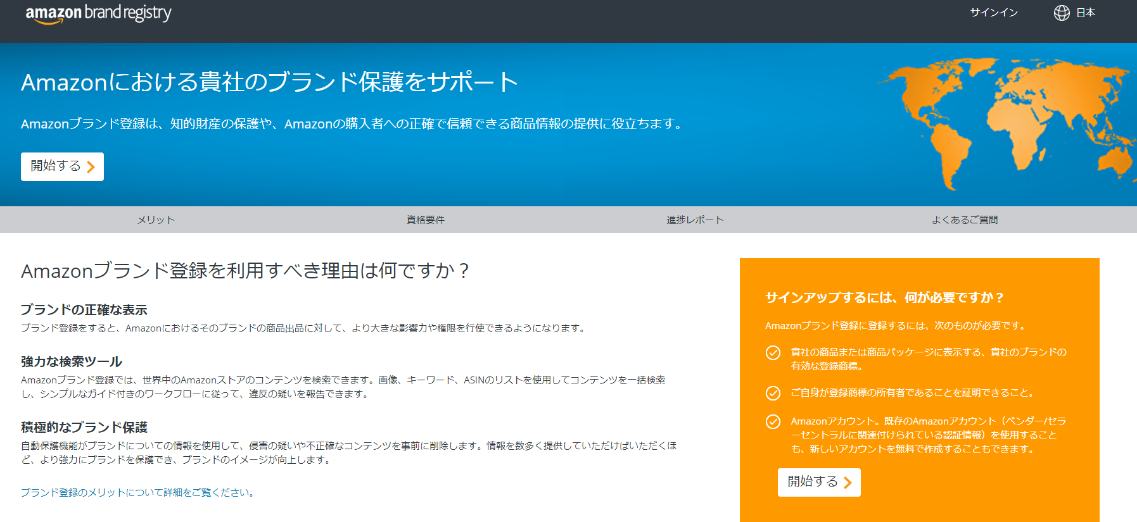This screenshot has height=522, width=1137.
Task: Go to the 進捗レポート tab
Action: [695, 220]
